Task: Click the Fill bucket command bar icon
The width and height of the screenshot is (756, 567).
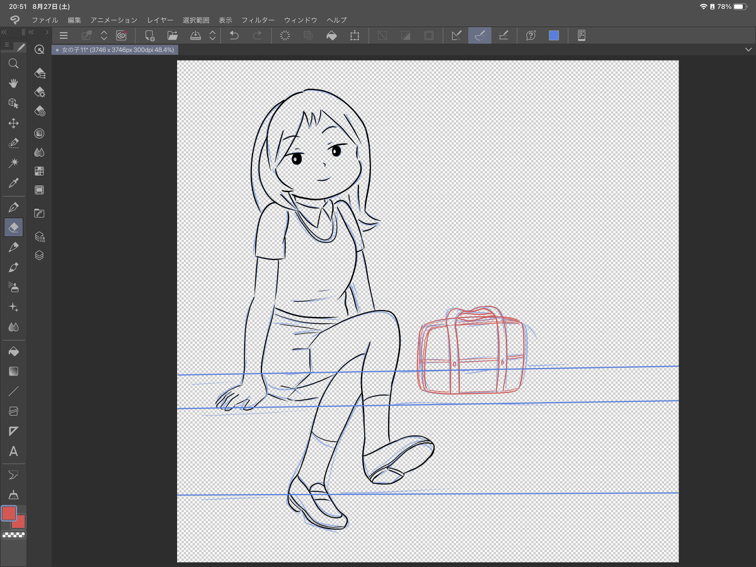Action: pyautogui.click(x=331, y=36)
